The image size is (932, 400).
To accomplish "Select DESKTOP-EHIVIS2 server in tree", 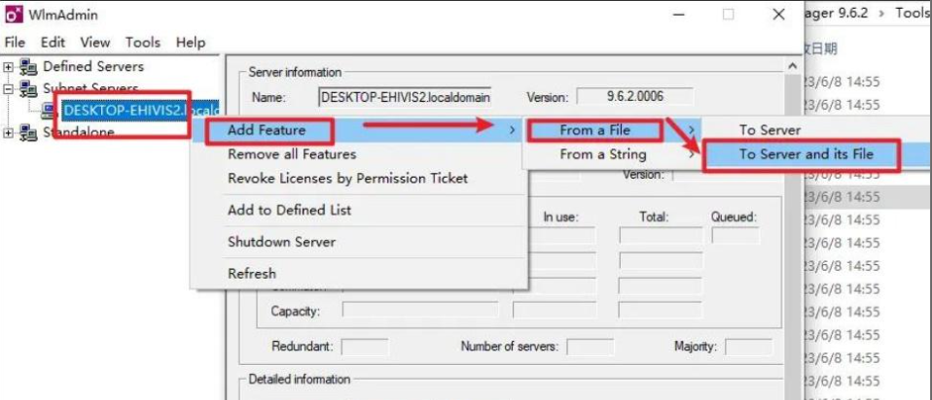I will coord(141,111).
